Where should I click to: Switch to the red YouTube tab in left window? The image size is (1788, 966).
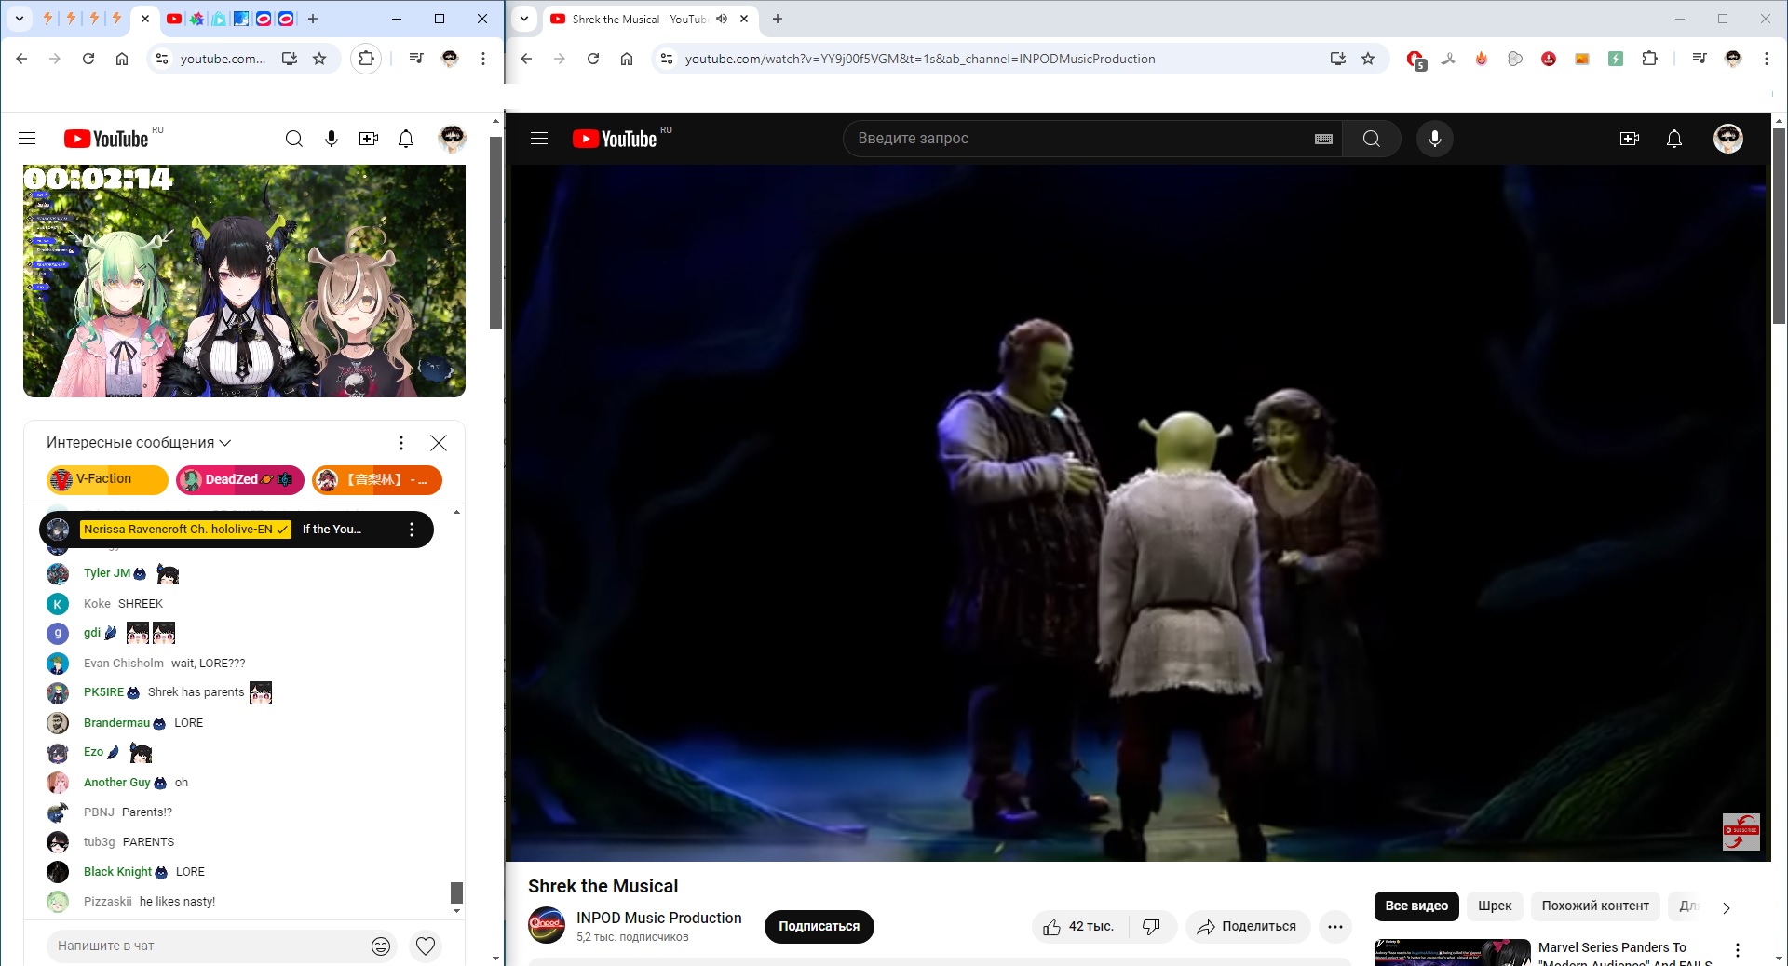(x=174, y=19)
